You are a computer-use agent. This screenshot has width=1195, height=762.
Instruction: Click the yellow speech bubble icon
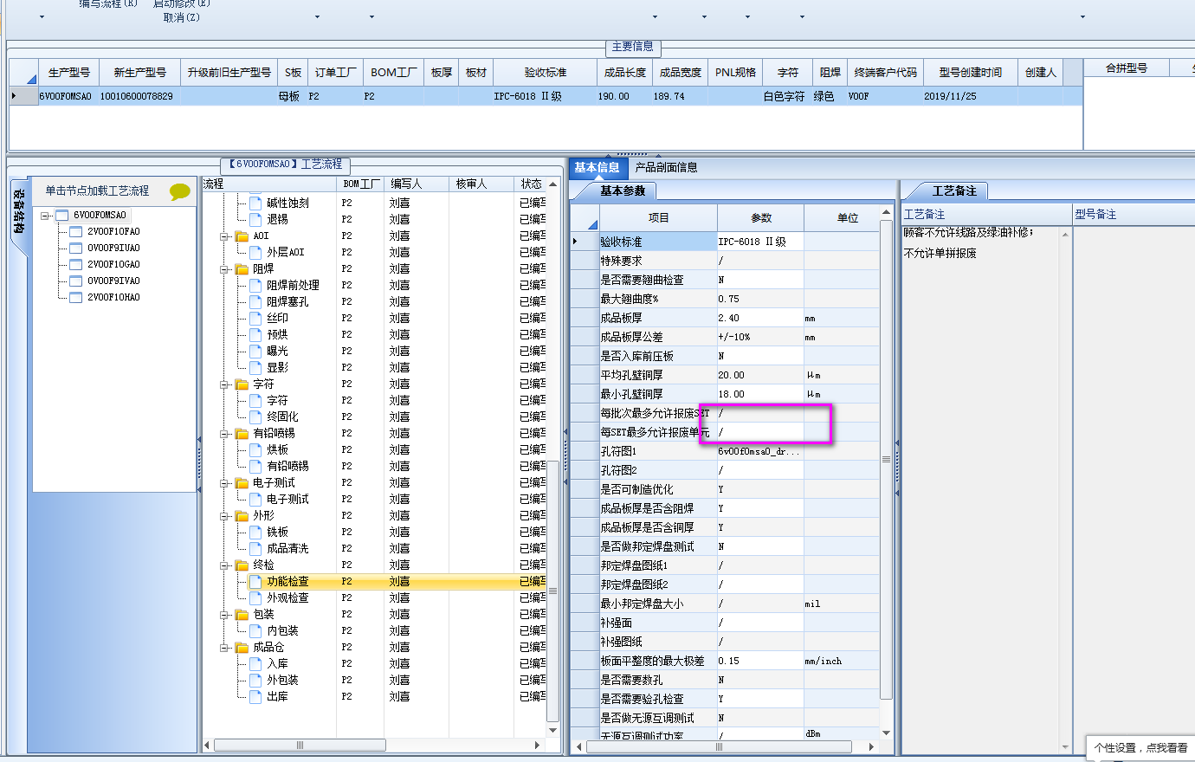[180, 191]
